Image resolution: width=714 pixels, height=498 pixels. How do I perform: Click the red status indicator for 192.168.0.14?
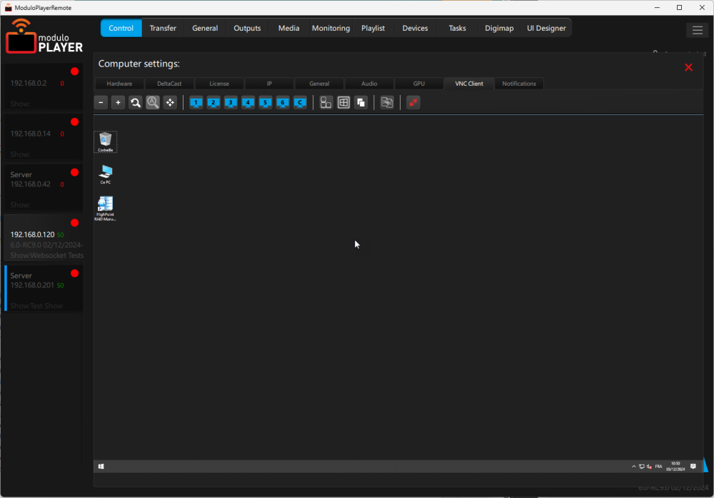74,121
